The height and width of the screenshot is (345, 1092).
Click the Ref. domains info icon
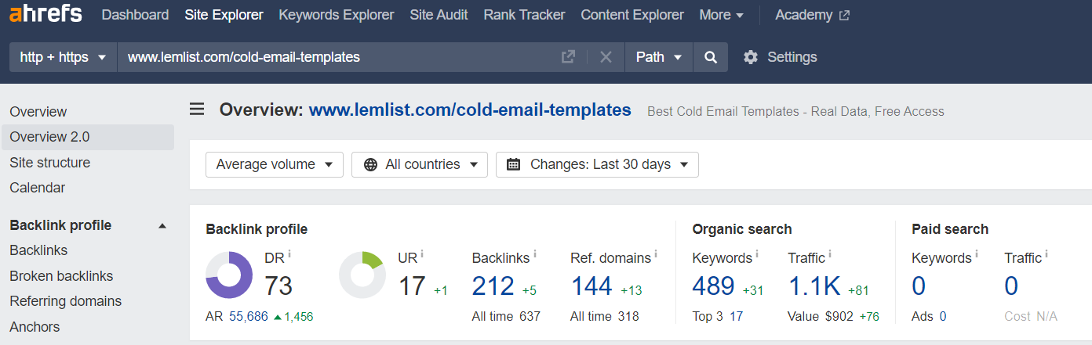[656, 254]
